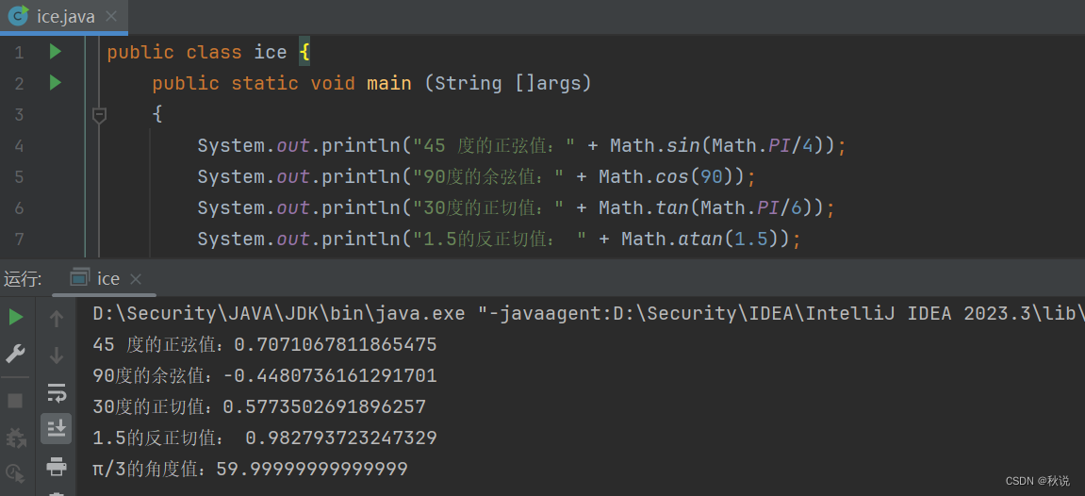Toggle scroll to end of console
This screenshot has height=496, width=1085.
[56, 429]
